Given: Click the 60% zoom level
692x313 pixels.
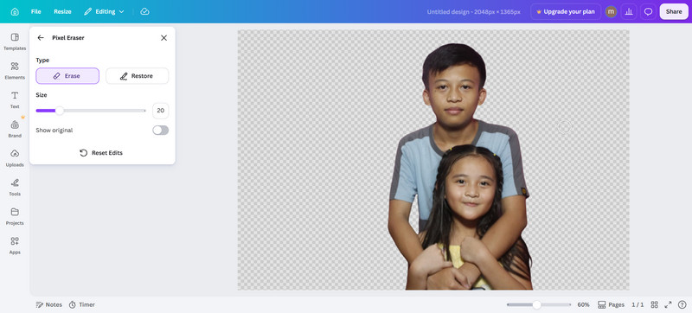Looking at the screenshot, I should (583, 304).
